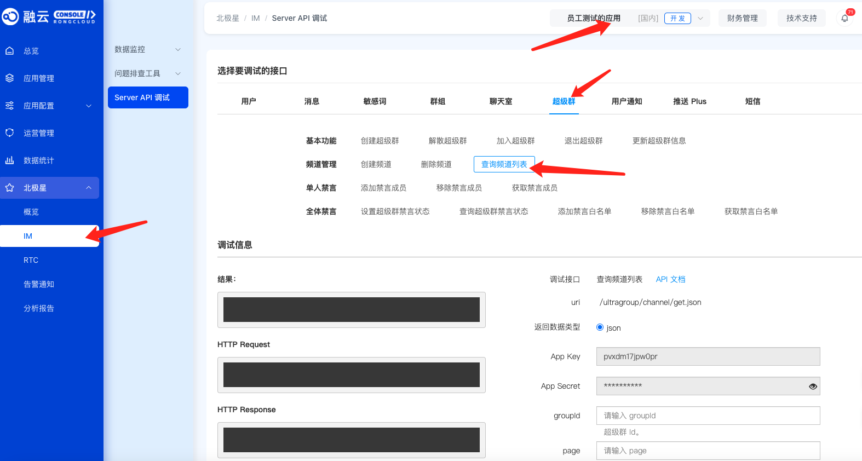862x461 pixels.
Task: Select the 添加禁言成员 interface
Action: 384,188
